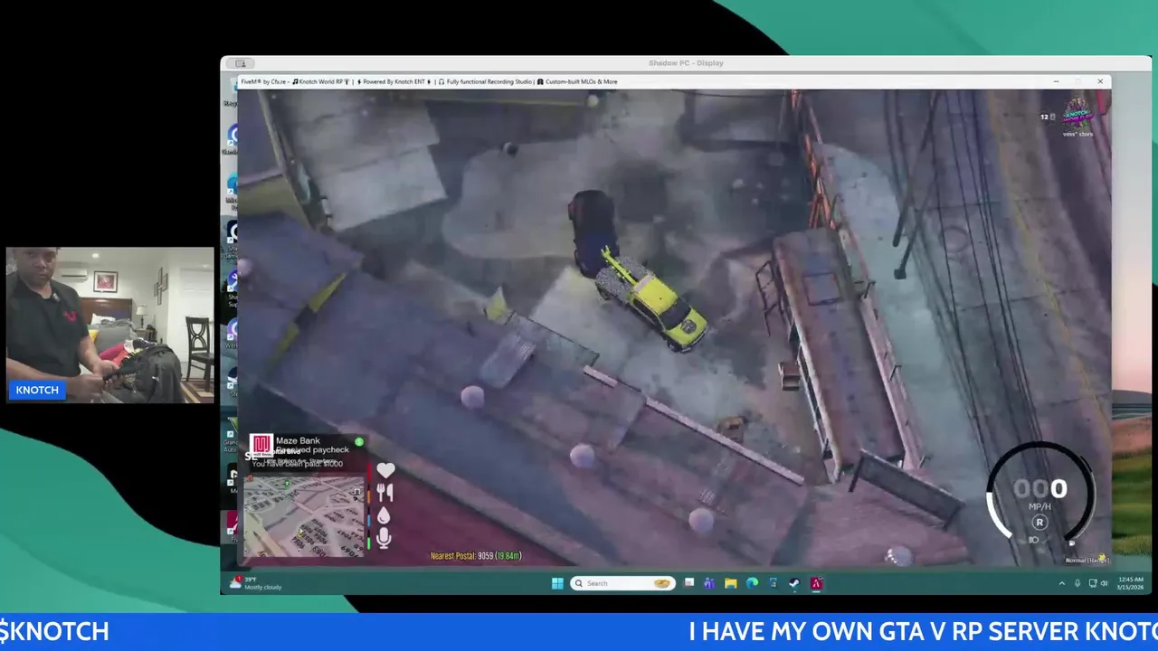Click the Maze Bank logo in notification
The height and width of the screenshot is (651, 1158).
(x=261, y=446)
